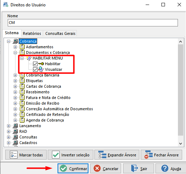Click the magnifier icon beside Visualizar
Image resolution: width=186 pixels, height=174 pixels.
41,69
